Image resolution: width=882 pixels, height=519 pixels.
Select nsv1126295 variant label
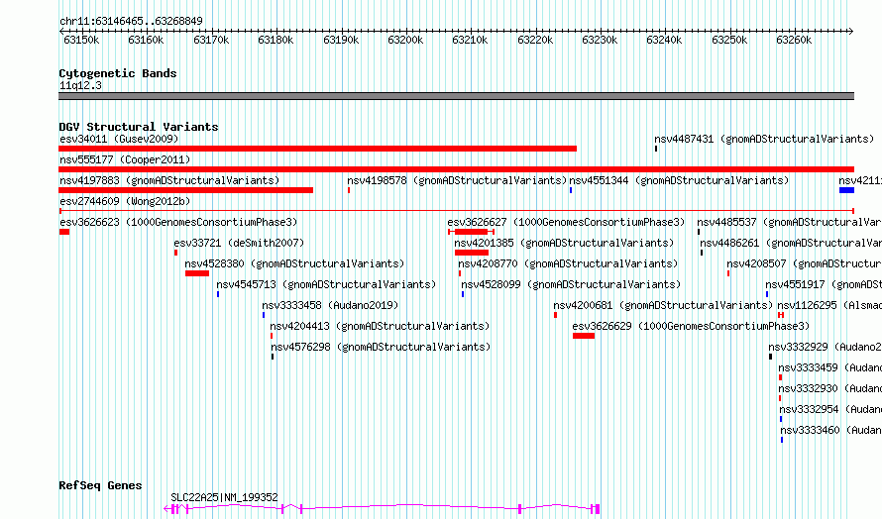tap(829, 305)
